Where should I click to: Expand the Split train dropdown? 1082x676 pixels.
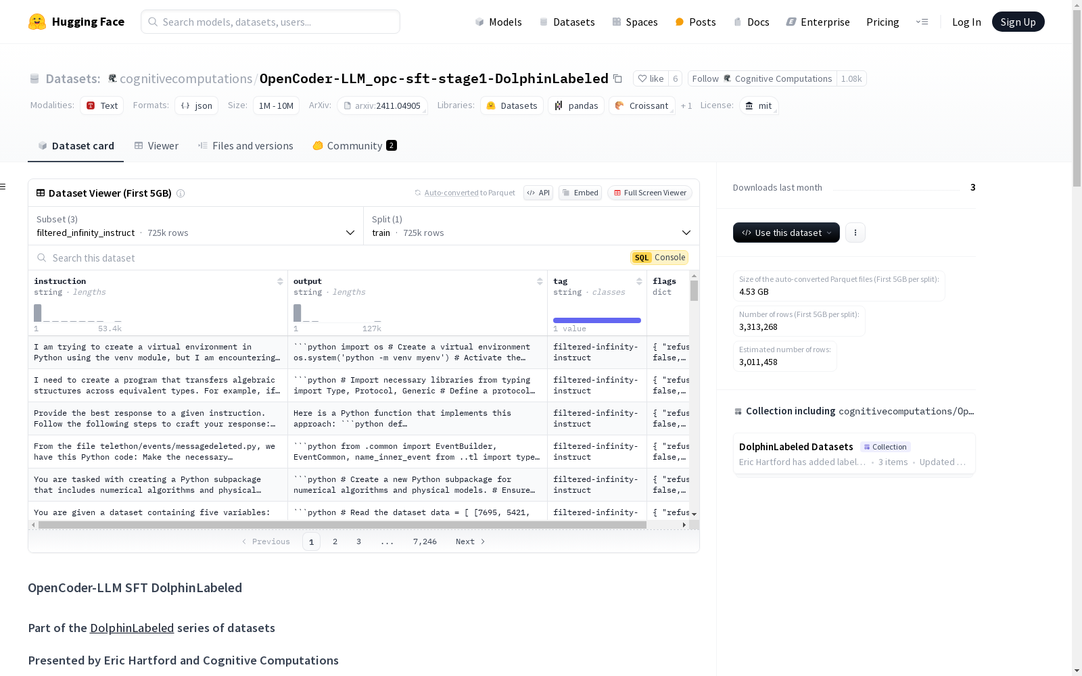point(531,226)
